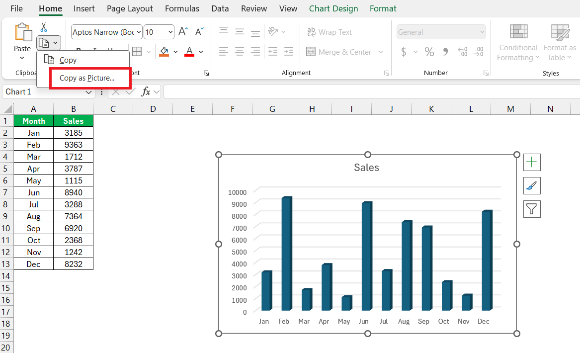Open the Paste options dropdown arrow

22,58
